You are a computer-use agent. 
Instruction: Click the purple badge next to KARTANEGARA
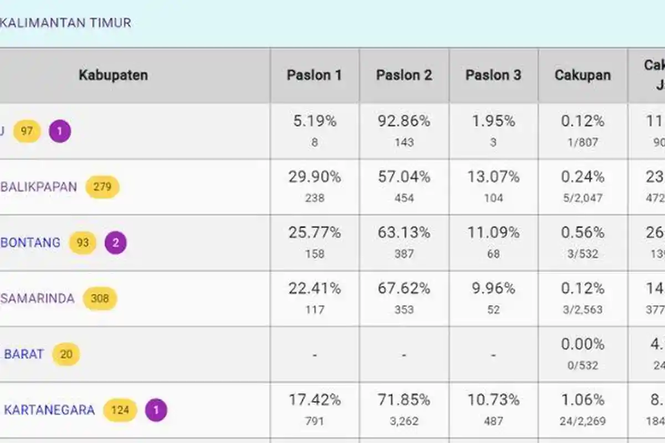point(157,409)
